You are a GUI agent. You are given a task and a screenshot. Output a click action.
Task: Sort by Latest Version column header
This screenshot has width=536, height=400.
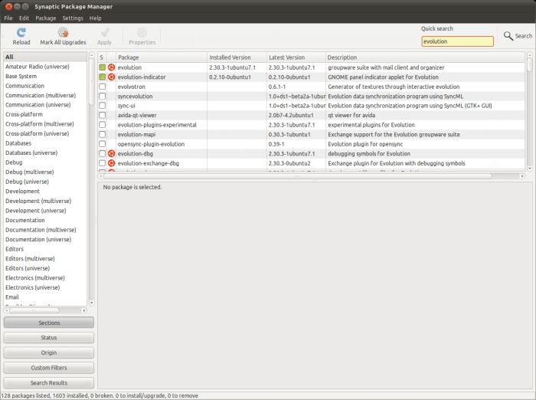click(296, 57)
